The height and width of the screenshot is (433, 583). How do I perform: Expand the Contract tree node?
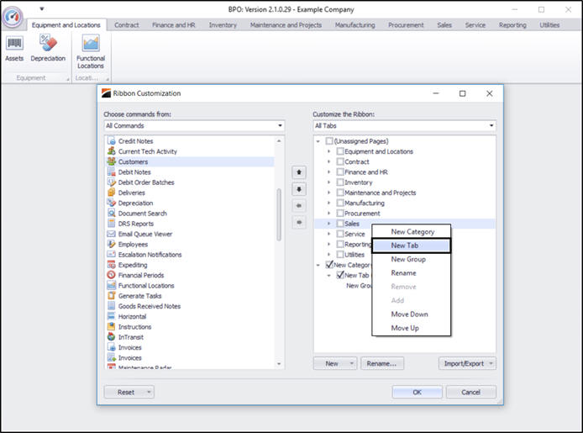tap(328, 161)
